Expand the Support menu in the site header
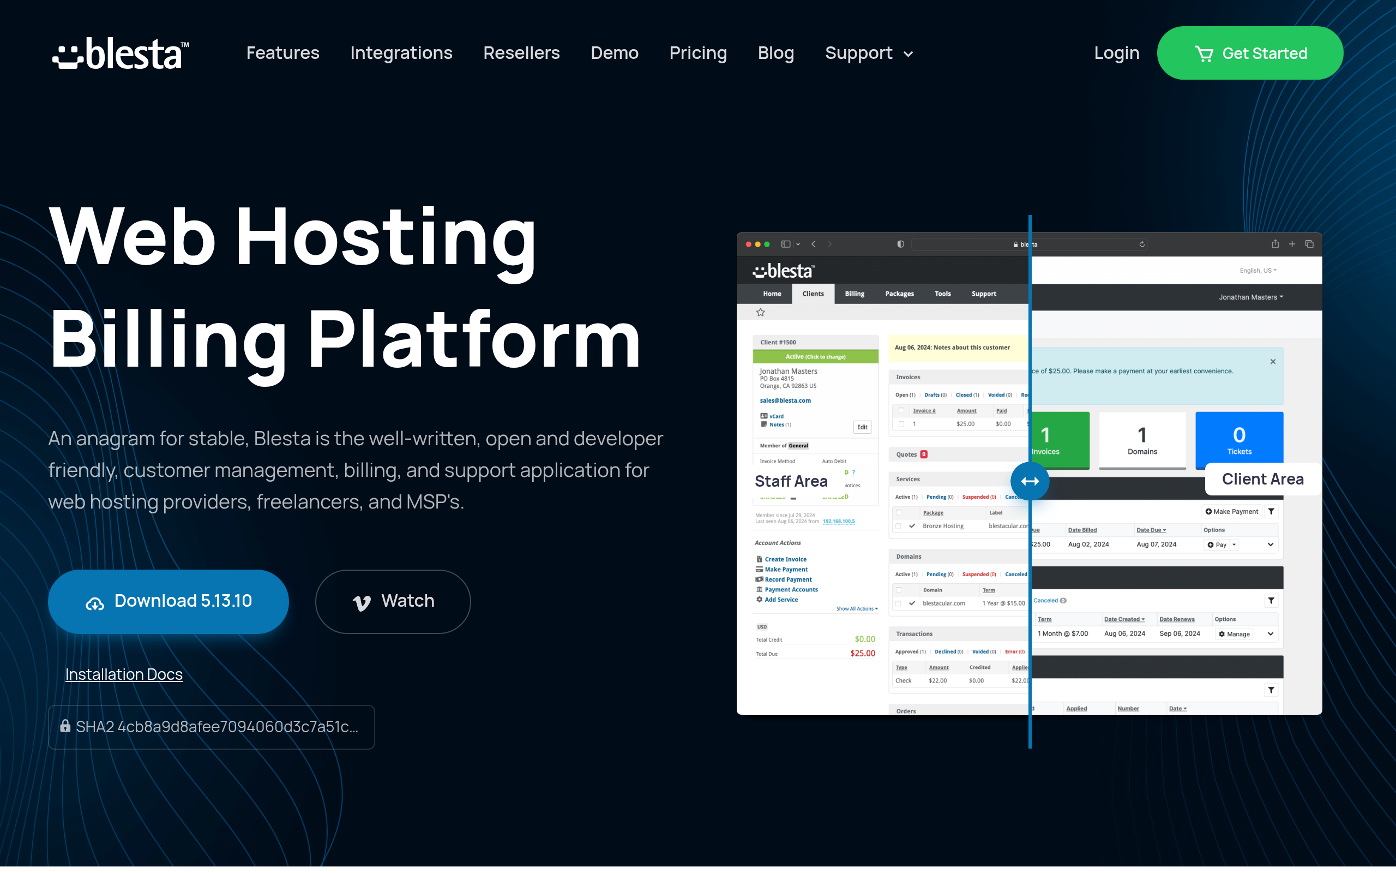 869,53
